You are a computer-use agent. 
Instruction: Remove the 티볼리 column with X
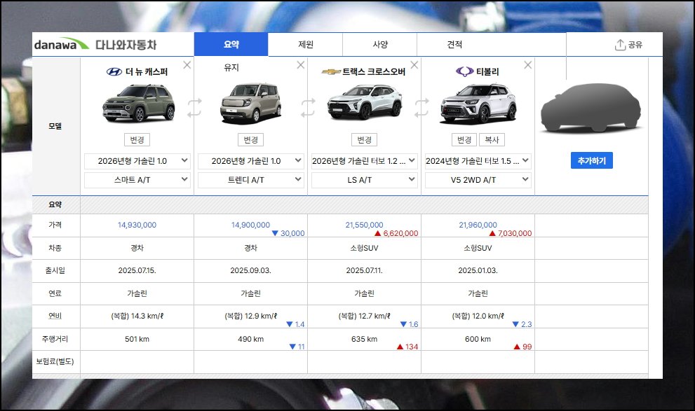527,65
